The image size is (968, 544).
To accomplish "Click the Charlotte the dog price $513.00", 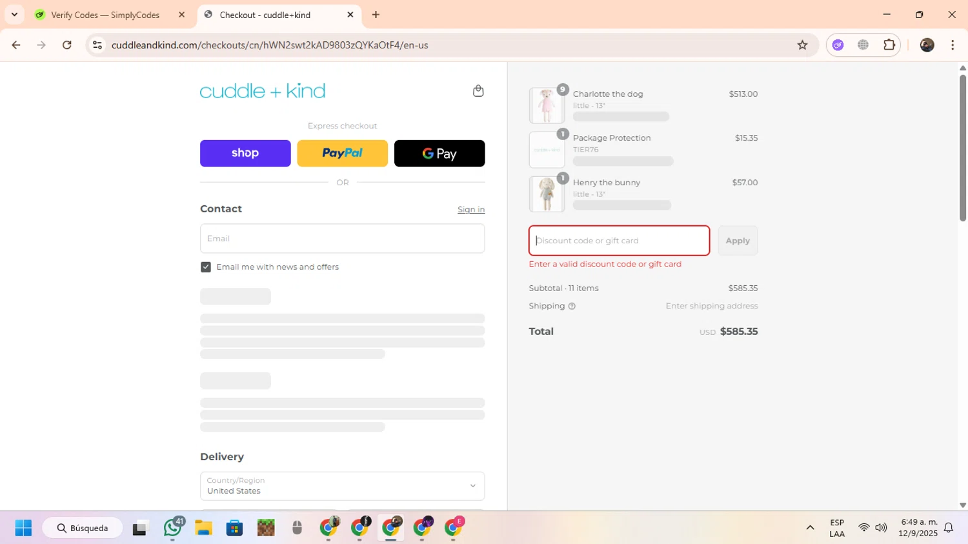I will [x=743, y=94].
